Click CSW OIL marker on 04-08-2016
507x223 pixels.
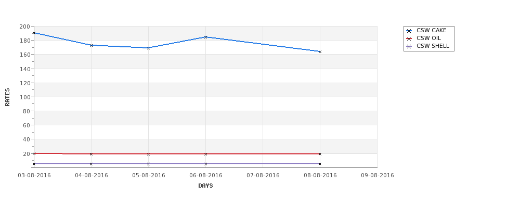(x=91, y=154)
